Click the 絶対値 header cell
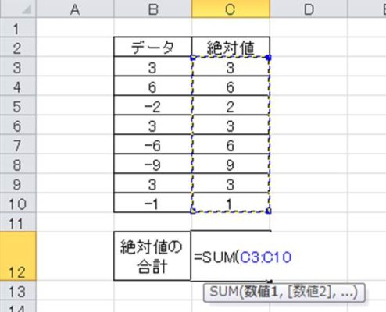The width and height of the screenshot is (386, 312). 231,47
